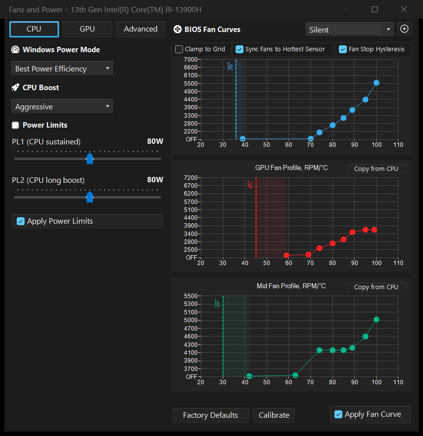Open the Aggressive CPU Boost dropdown

(62, 106)
